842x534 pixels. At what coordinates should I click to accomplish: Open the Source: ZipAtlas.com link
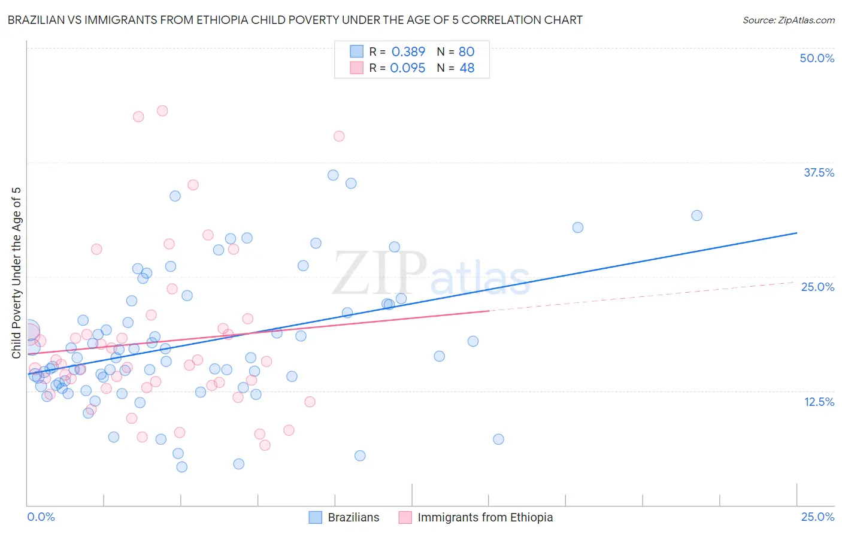pyautogui.click(x=788, y=20)
